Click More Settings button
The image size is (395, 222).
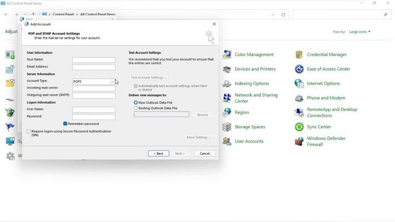[199, 137]
